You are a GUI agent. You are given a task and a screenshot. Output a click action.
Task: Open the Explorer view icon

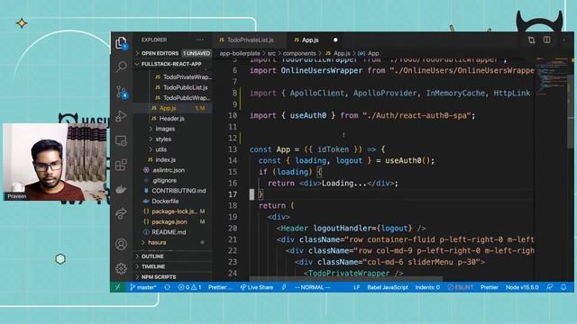tap(121, 42)
